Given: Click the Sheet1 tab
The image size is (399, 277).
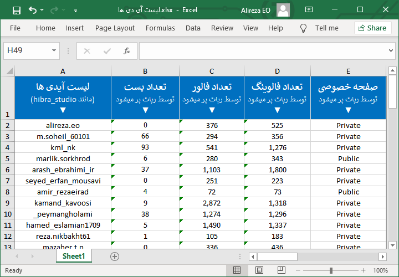Looking at the screenshot, I should (74, 256).
